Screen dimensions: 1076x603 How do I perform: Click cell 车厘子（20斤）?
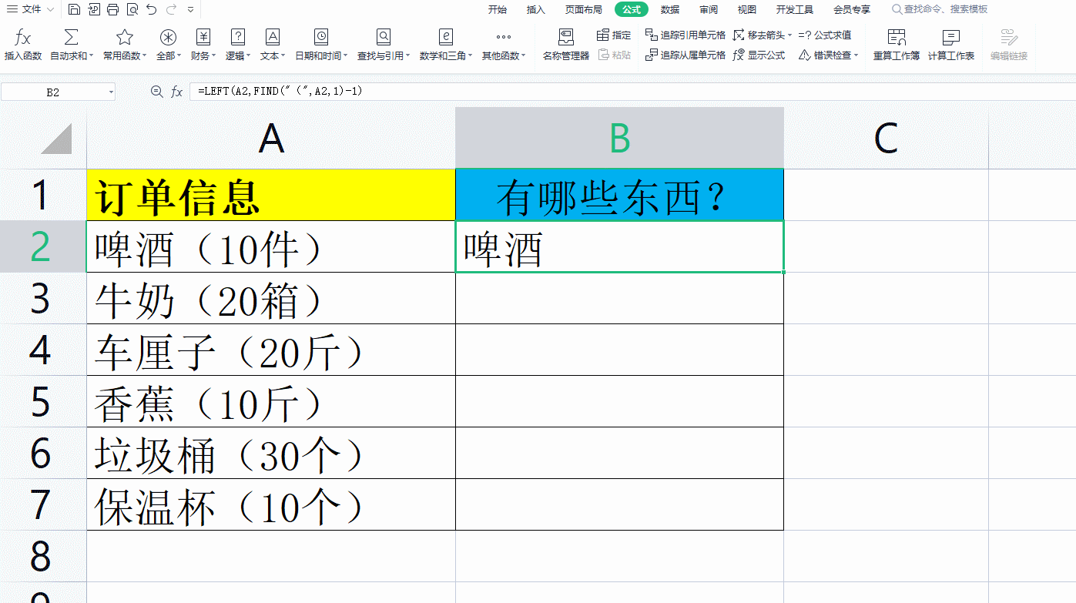pyautogui.click(x=271, y=350)
